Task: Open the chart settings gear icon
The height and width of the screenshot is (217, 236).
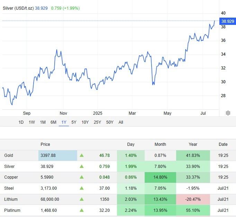Action: point(228,113)
